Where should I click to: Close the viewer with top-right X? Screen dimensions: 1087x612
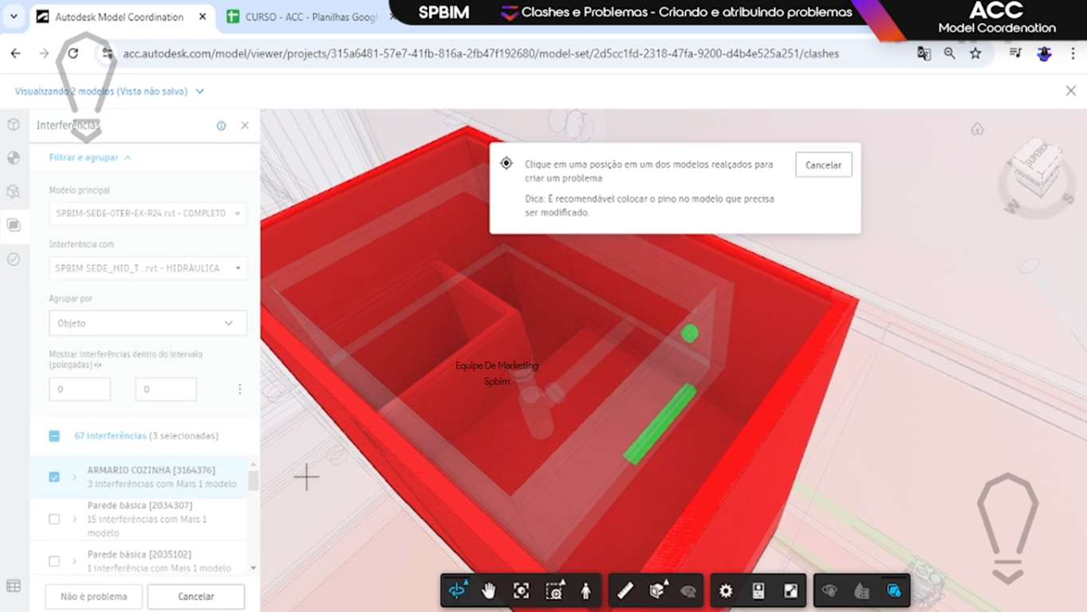(1071, 91)
